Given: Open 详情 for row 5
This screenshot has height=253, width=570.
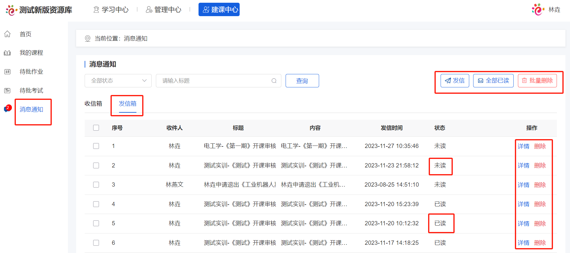Looking at the screenshot, I should 523,224.
